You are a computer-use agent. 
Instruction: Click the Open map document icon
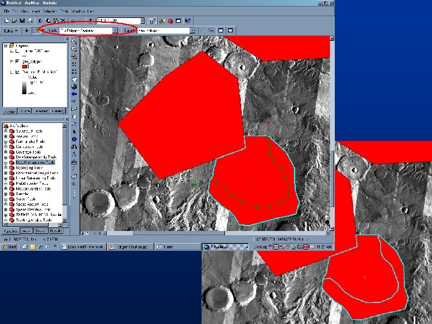[14, 21]
